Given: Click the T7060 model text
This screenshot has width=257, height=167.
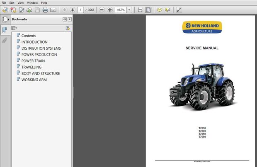Looking at the screenshot, I should point(202,137).
